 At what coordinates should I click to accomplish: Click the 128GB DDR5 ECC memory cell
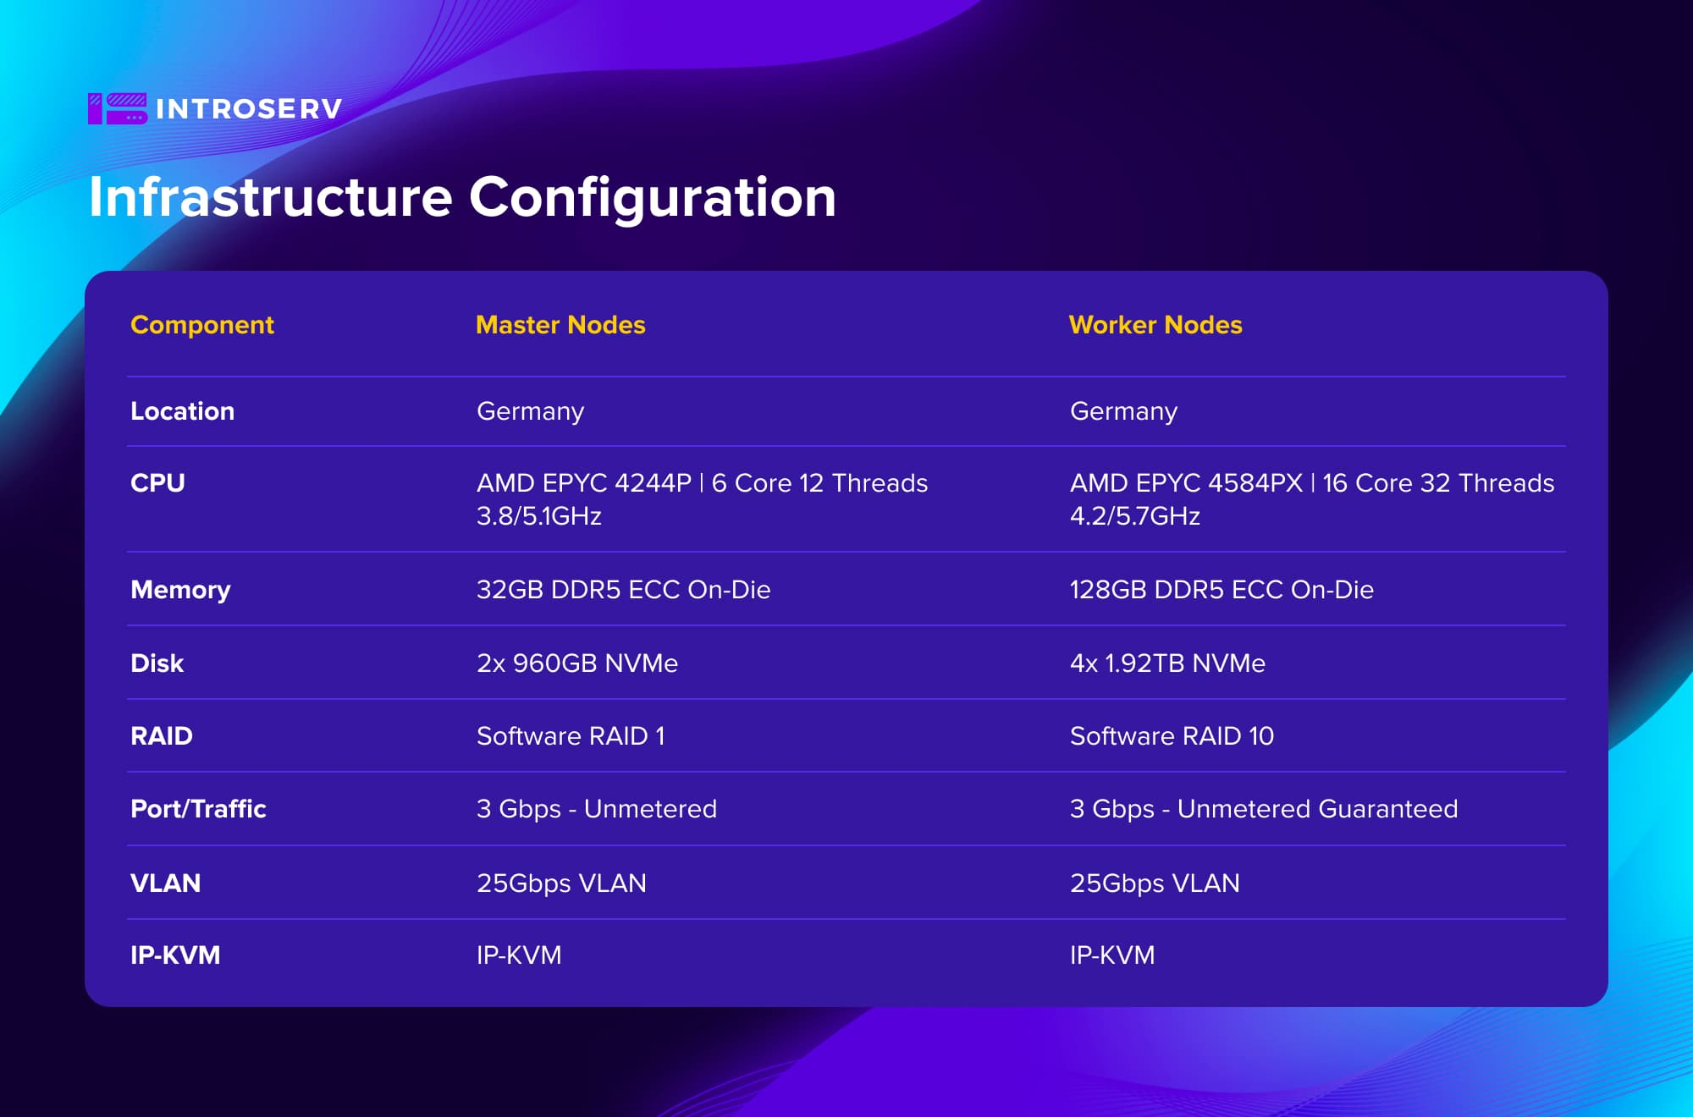[1221, 590]
